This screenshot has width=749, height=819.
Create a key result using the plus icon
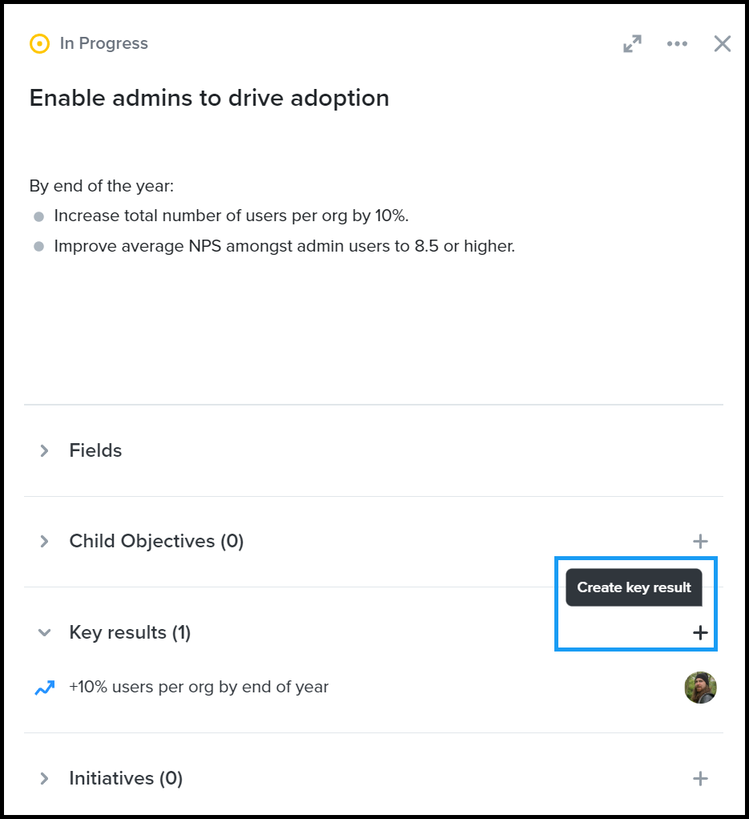pyautogui.click(x=700, y=632)
